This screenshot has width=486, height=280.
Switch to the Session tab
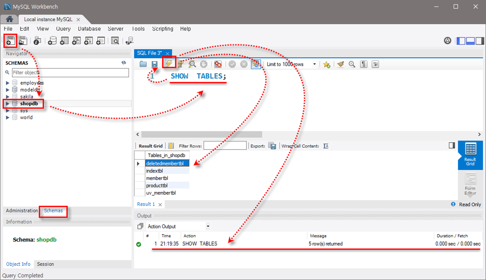(x=45, y=264)
